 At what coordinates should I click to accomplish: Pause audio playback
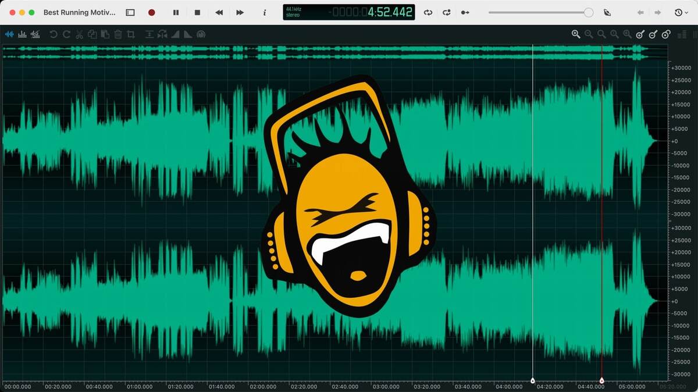point(176,12)
